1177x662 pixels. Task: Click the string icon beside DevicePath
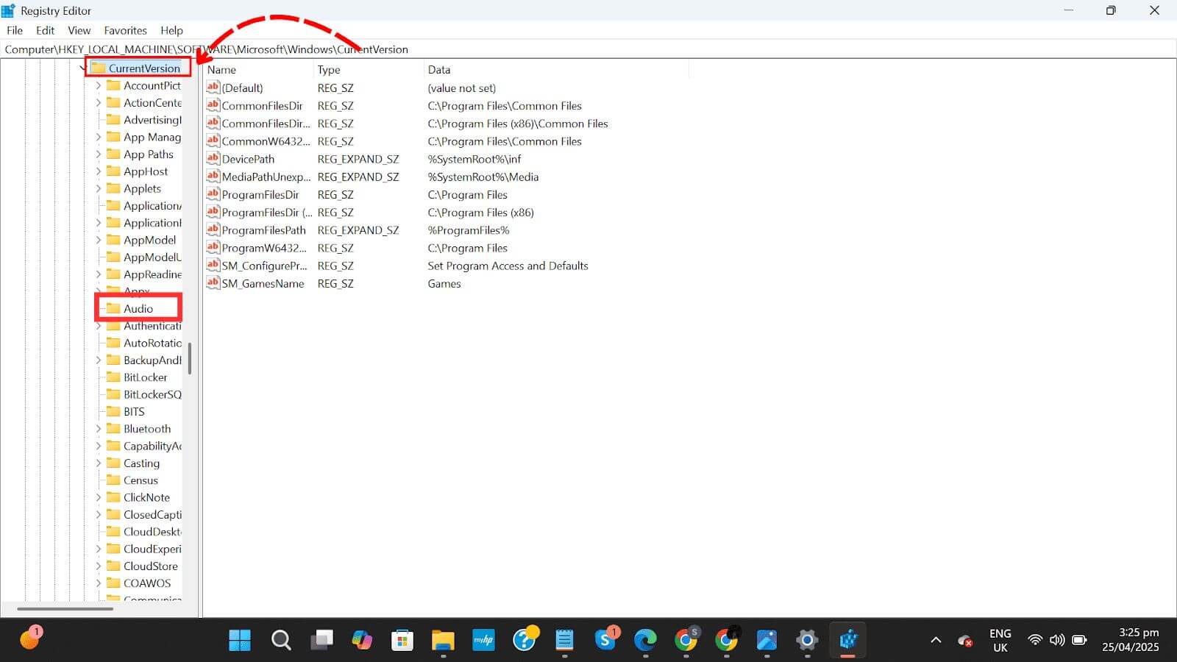(x=212, y=159)
